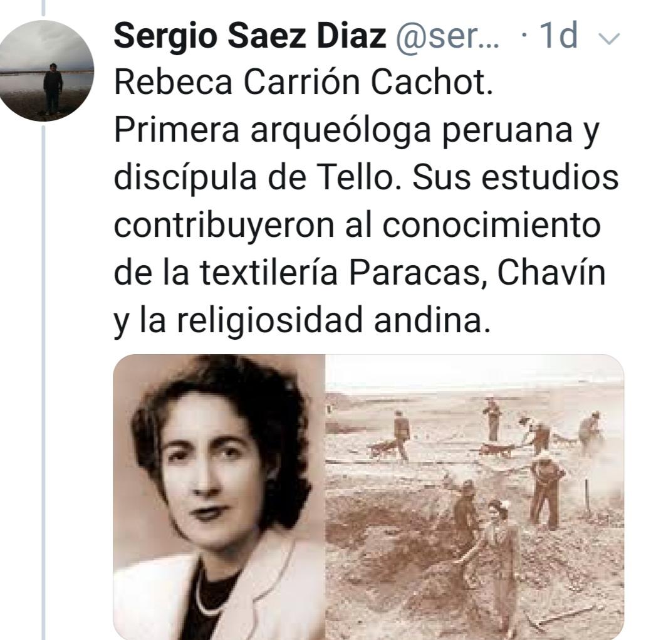646x640 pixels.
Task: Click the person standing in the avatar image
Action: coord(53,88)
